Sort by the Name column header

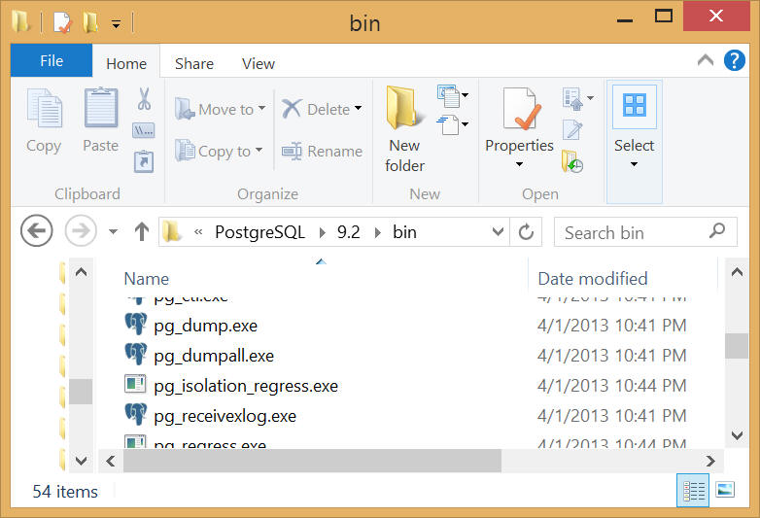click(x=147, y=279)
